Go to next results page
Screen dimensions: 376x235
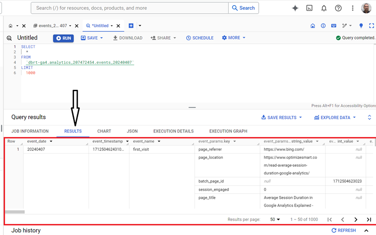tap(356, 219)
